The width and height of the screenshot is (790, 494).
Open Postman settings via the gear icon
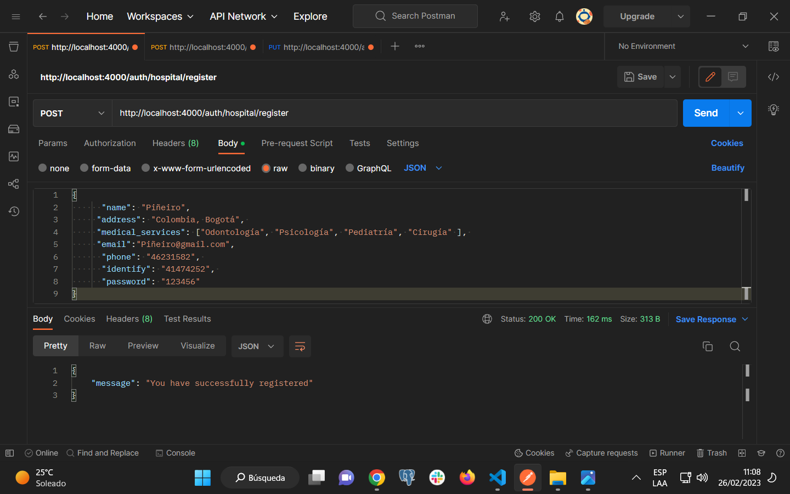pyautogui.click(x=534, y=16)
